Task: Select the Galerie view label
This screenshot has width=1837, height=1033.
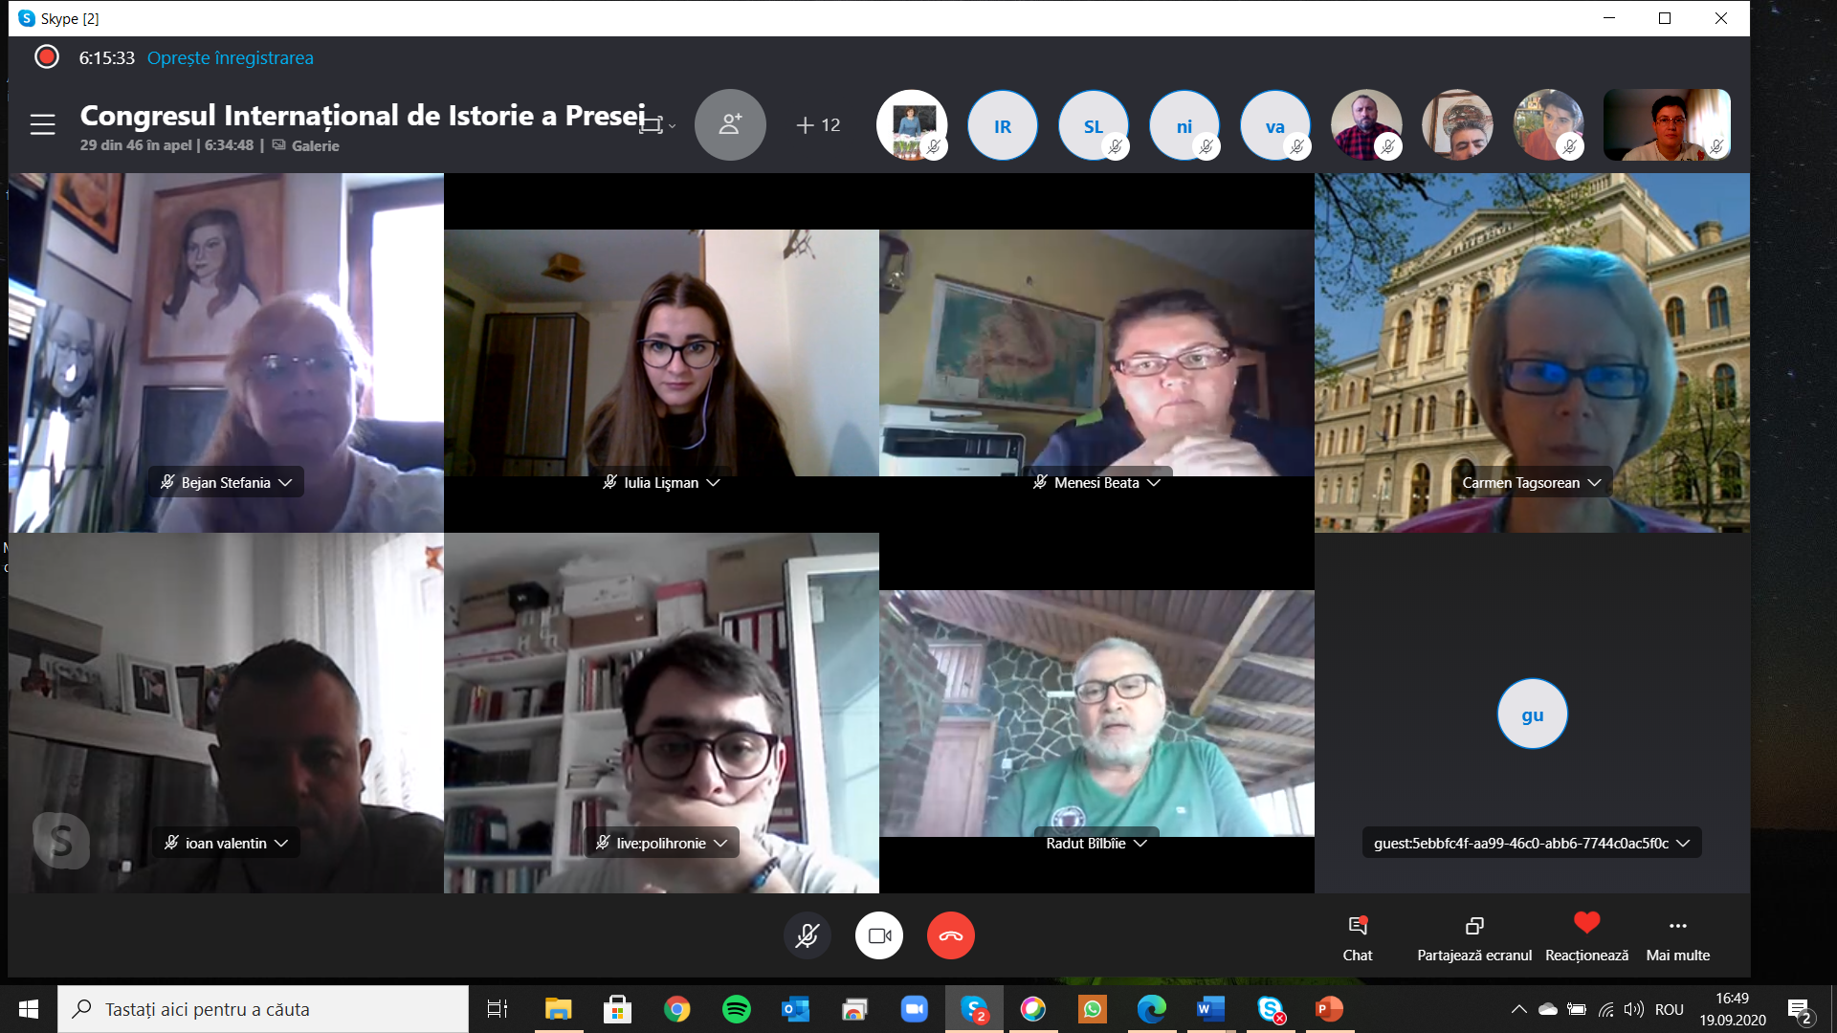Action: point(314,145)
